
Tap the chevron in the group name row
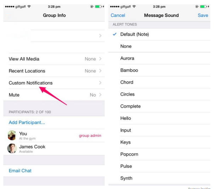point(100,36)
